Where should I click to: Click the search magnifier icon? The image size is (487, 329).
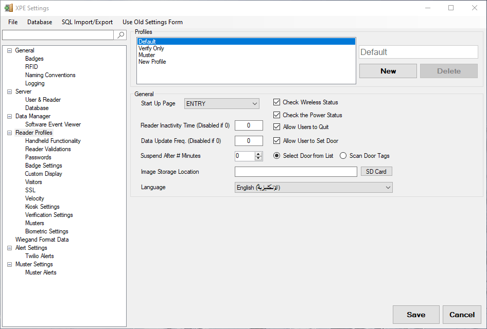coord(120,35)
